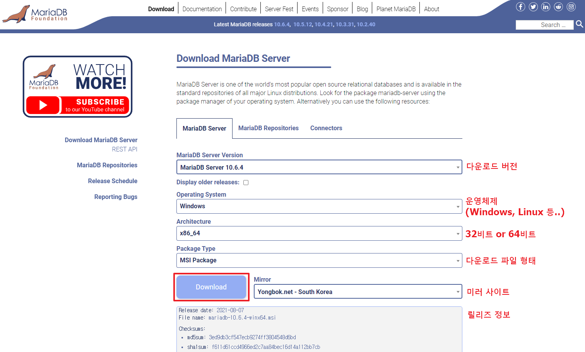Open the 10.4.21 release link
Screen dimensions: 585x352
coord(323,24)
